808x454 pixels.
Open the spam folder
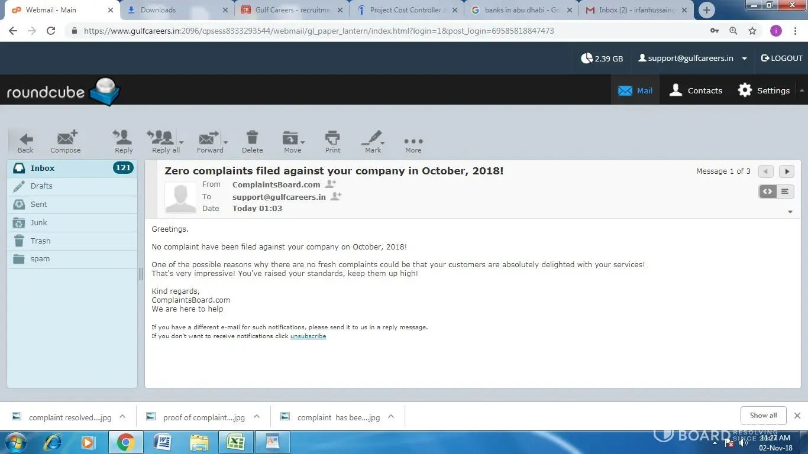[x=72, y=259]
